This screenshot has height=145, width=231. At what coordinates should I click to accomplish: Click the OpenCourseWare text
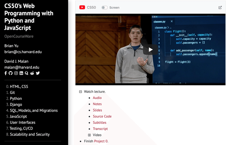click(x=19, y=36)
